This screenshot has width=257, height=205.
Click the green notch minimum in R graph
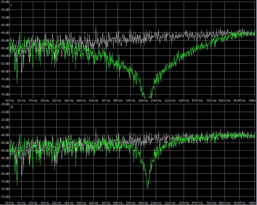pyautogui.click(x=148, y=188)
